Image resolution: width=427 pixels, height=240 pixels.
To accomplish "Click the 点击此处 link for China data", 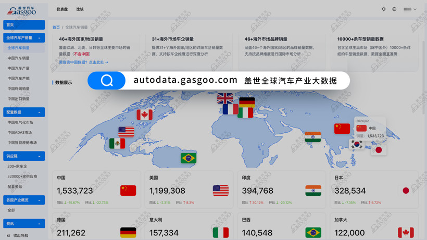I will click(98, 62).
